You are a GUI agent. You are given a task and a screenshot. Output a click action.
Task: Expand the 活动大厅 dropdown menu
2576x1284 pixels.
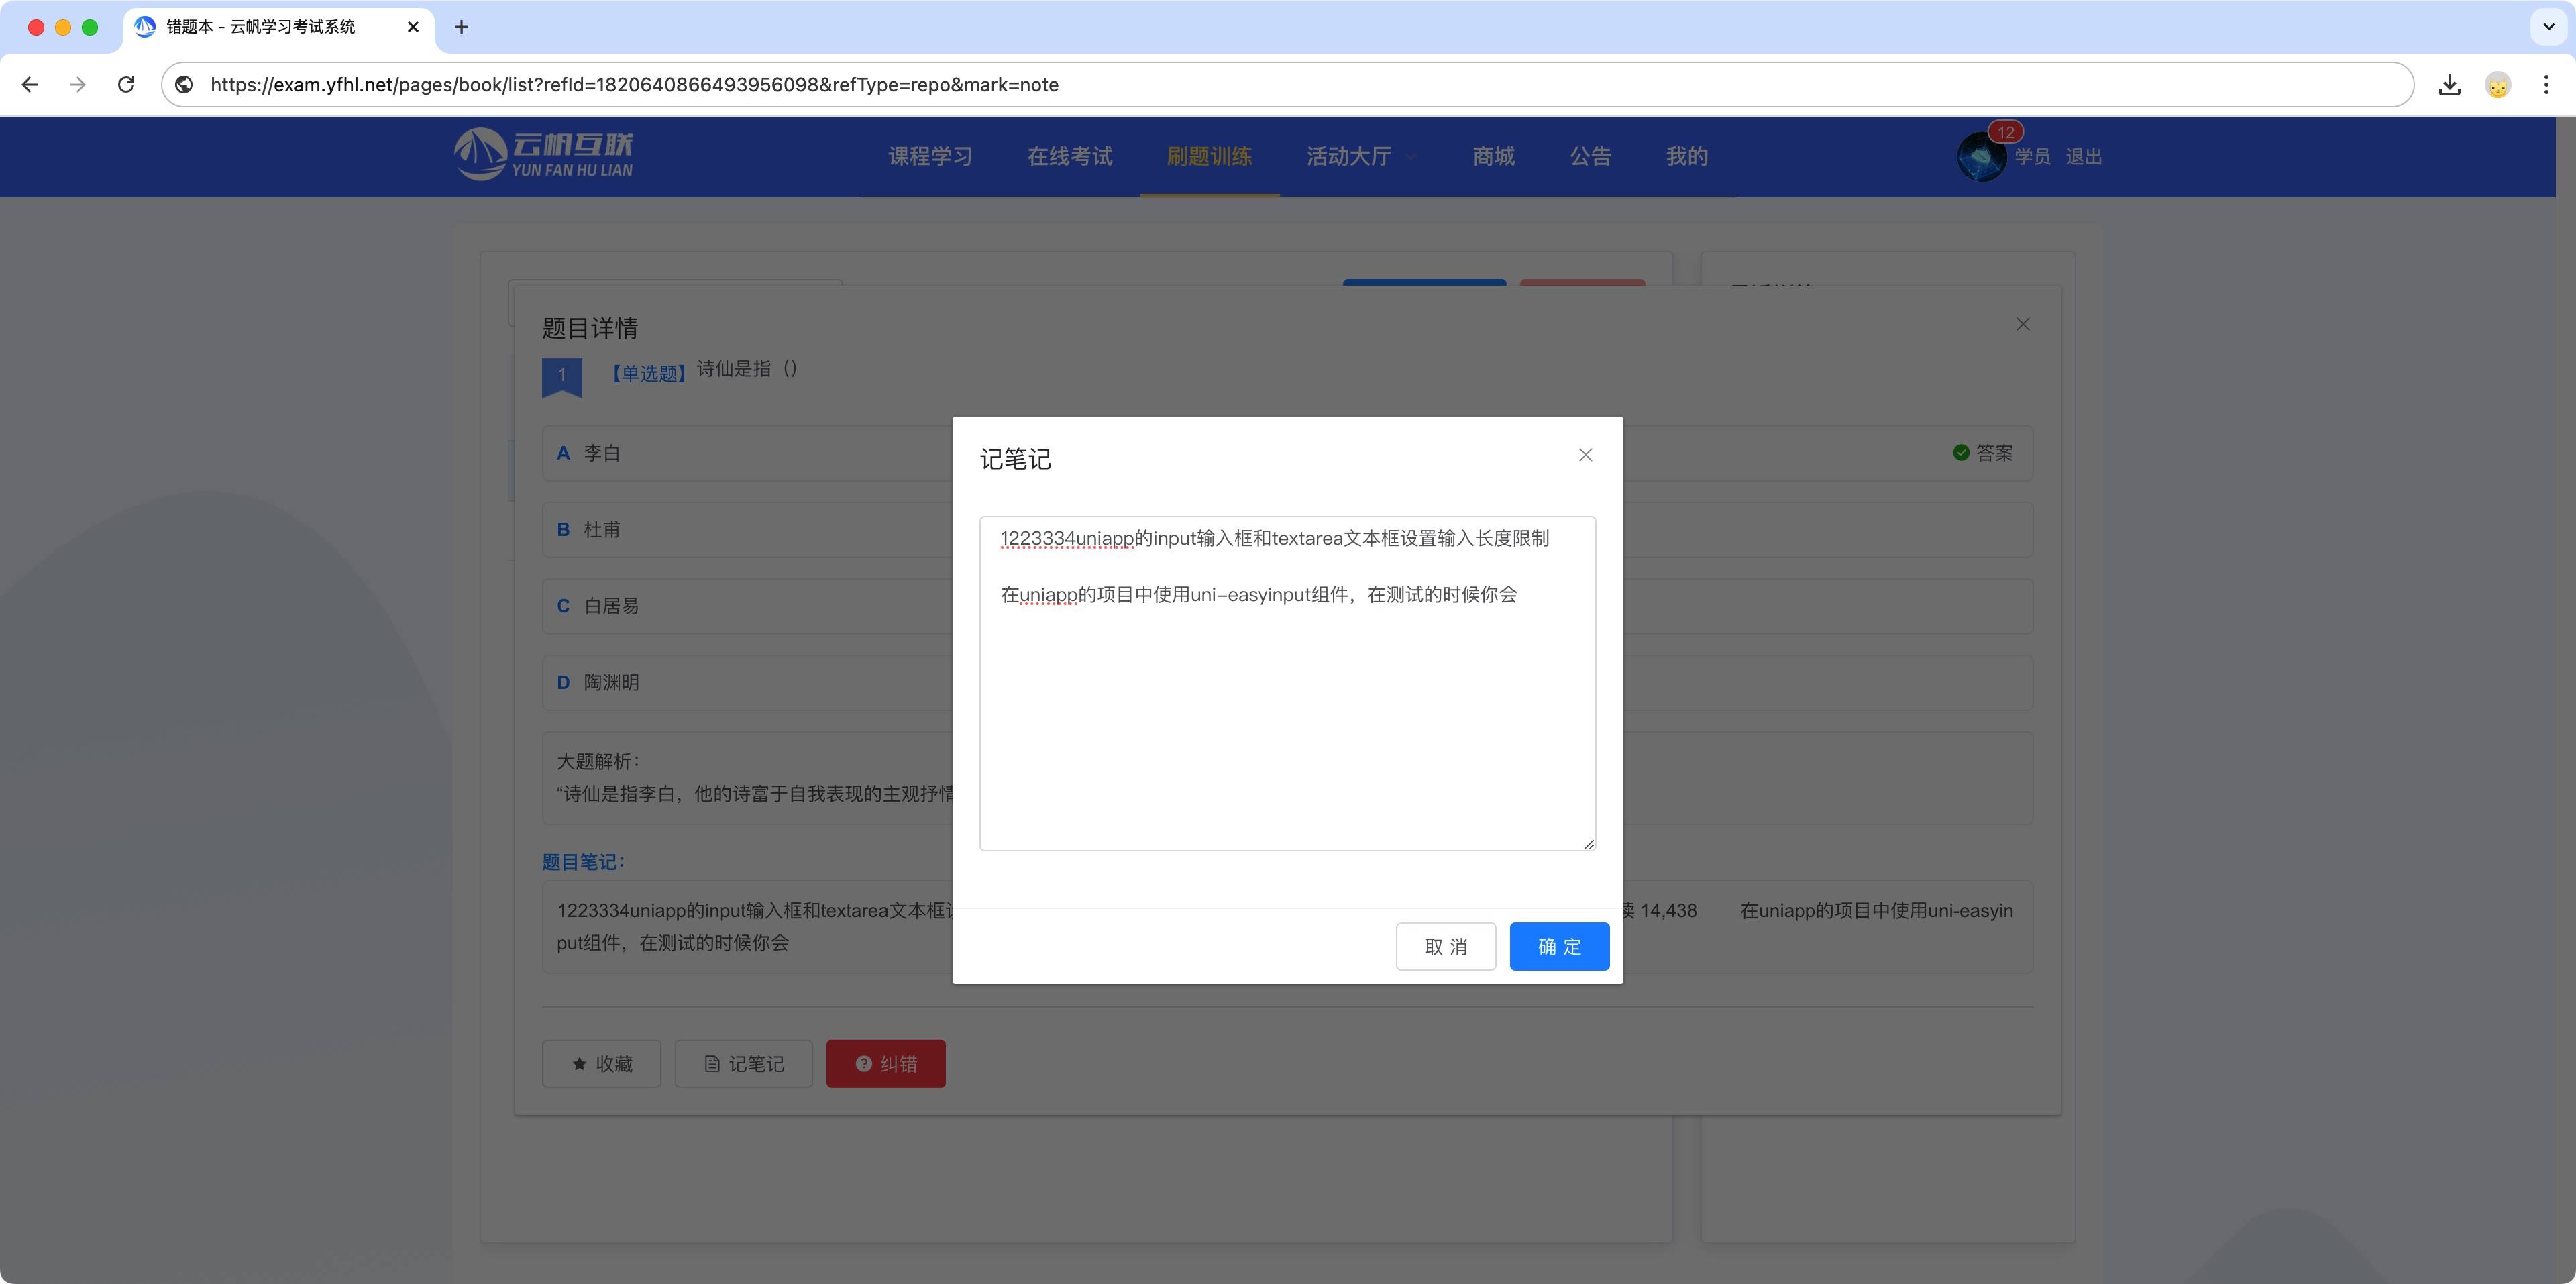pos(1361,156)
